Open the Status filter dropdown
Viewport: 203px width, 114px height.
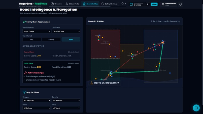[x=37, y=108]
